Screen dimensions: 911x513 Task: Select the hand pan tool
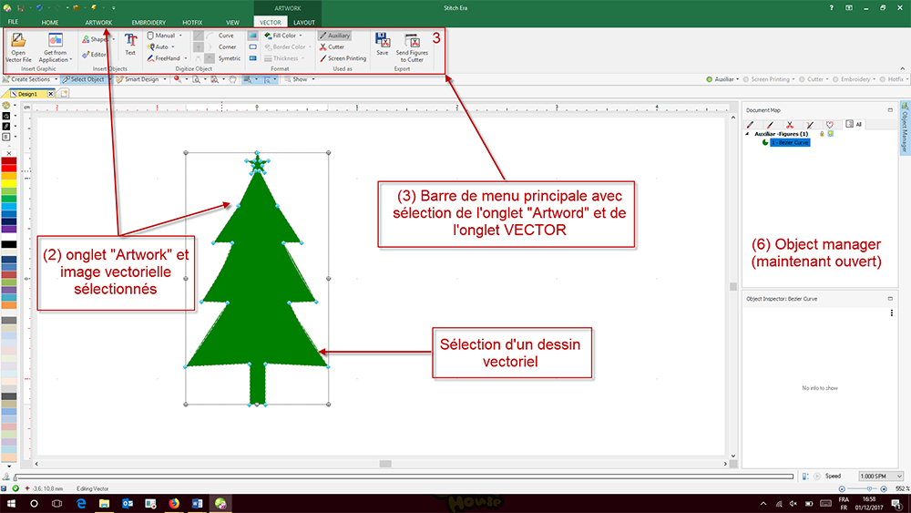232,79
